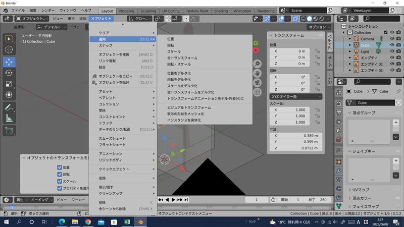Open Microsoft Edge from taskbar
The image size is (404, 227).
(x=62, y=222)
